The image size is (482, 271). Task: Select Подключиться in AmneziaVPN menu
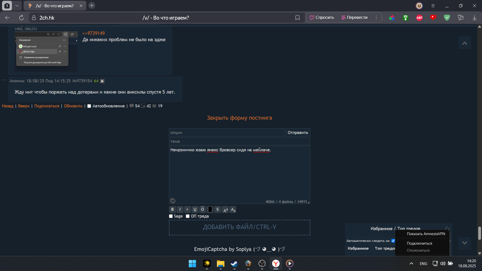coord(419,243)
